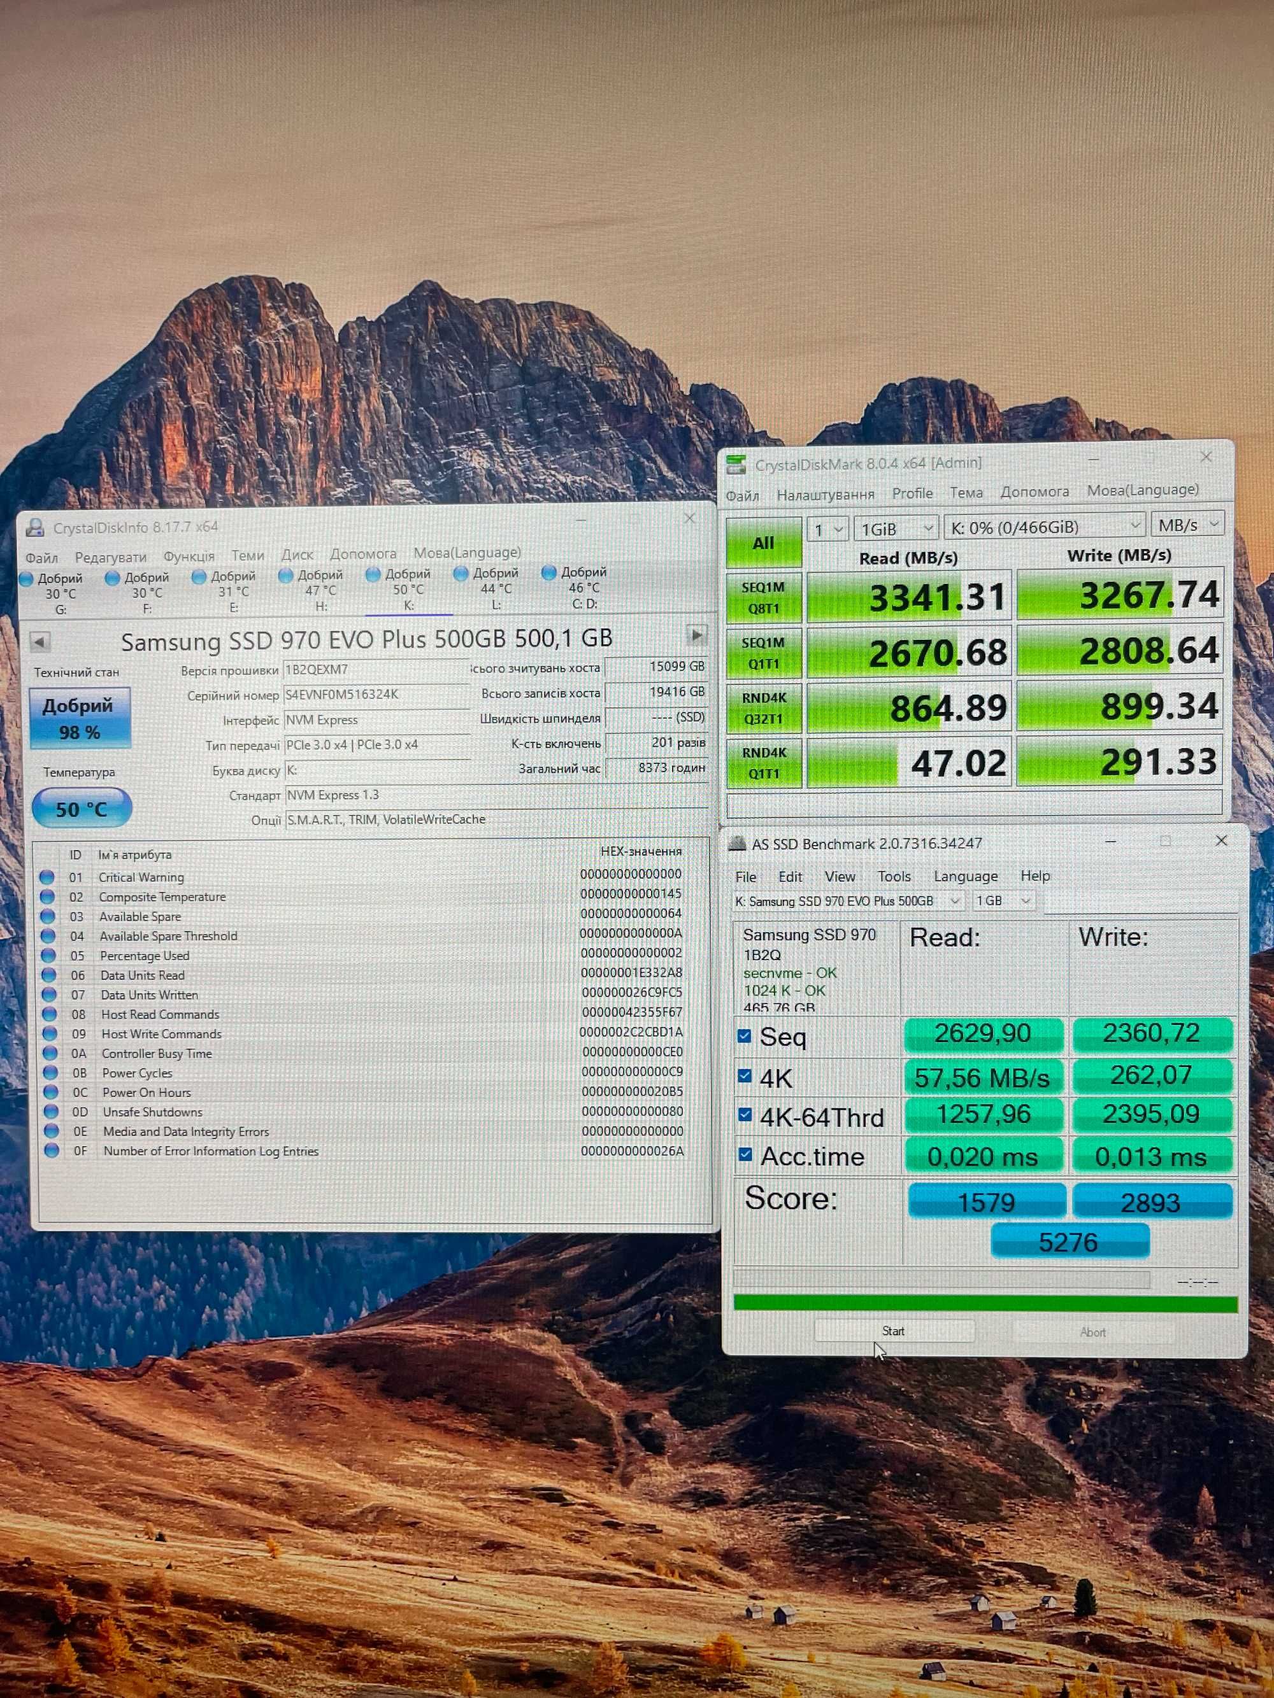Viewport: 1274px width, 1698px height.
Task: Run the RND4K Q32T1 test
Action: click(764, 709)
